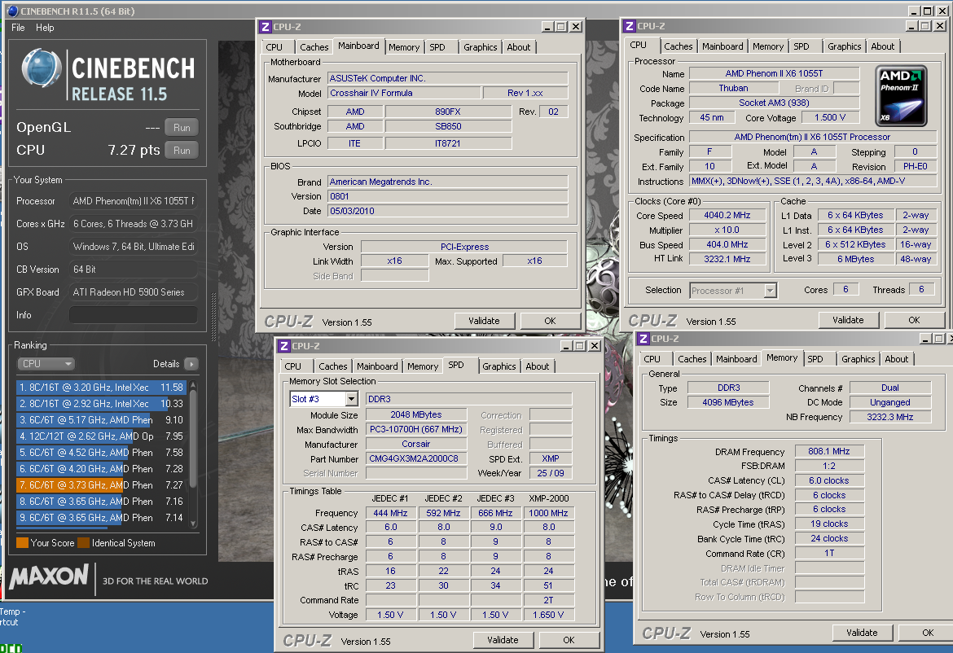Select highlighted ranking row 7 at 3.73 GHz

click(x=101, y=484)
